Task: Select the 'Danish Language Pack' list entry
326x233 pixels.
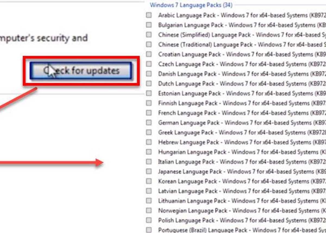Action: click(242, 74)
